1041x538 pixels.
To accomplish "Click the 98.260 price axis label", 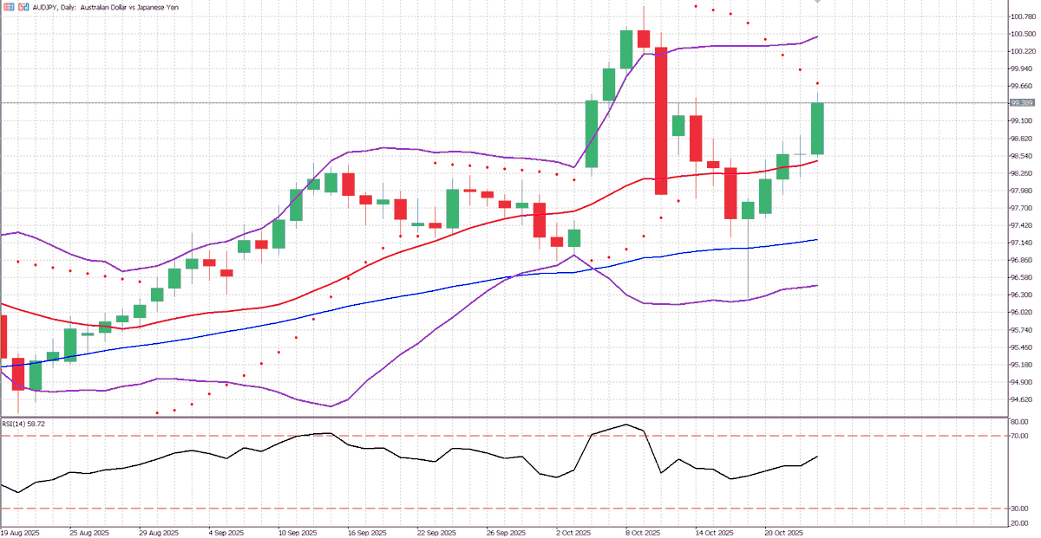I will (1021, 173).
